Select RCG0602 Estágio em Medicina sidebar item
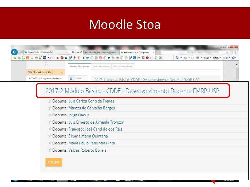 click(45, 78)
